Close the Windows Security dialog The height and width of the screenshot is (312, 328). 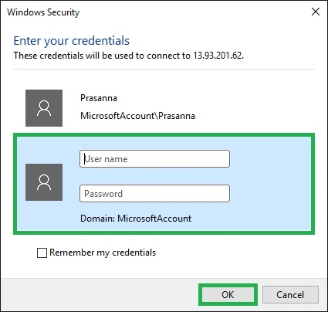click(316, 12)
